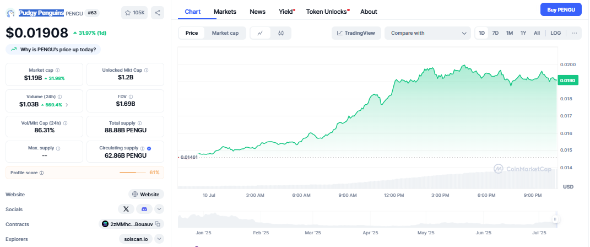This screenshot has height=247, width=590.
Task: Click Total supply info icon
Action: point(140,123)
